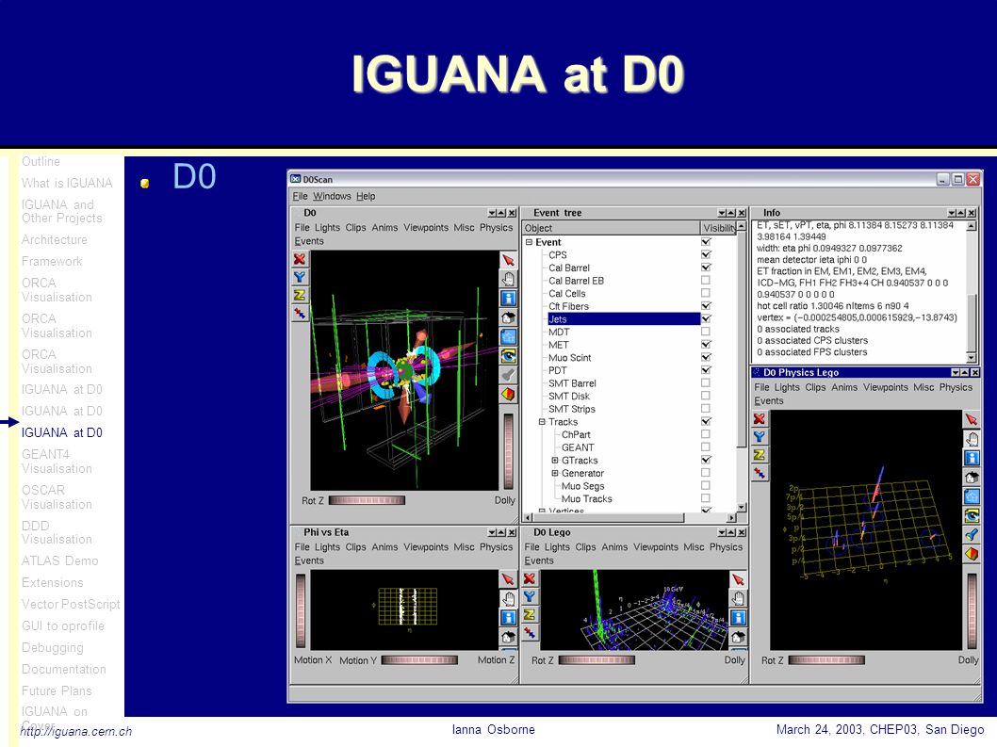Screen dimensions: 997x747
Task: Open the Windows menu in D0Scan
Action: click(332, 196)
